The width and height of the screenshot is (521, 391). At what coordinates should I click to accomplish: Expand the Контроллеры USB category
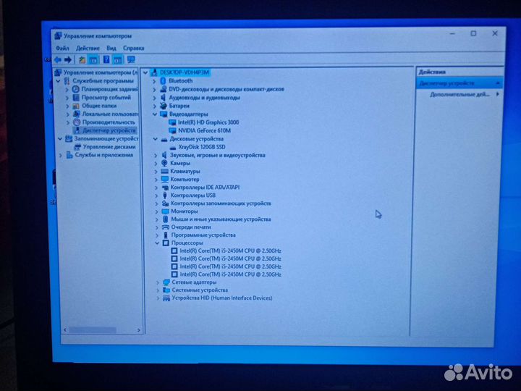[155, 195]
